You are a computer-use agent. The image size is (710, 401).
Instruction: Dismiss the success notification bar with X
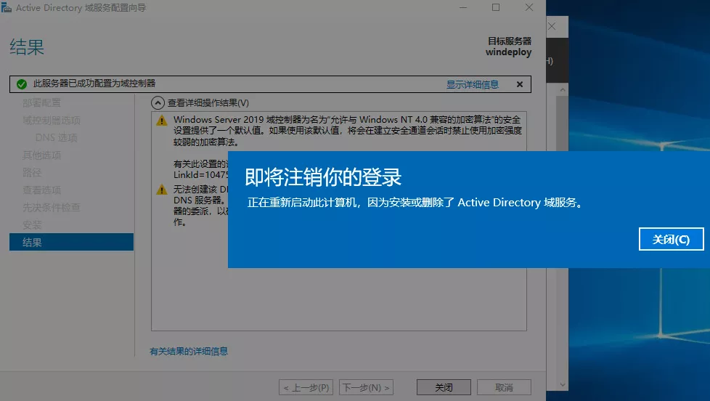pos(520,84)
